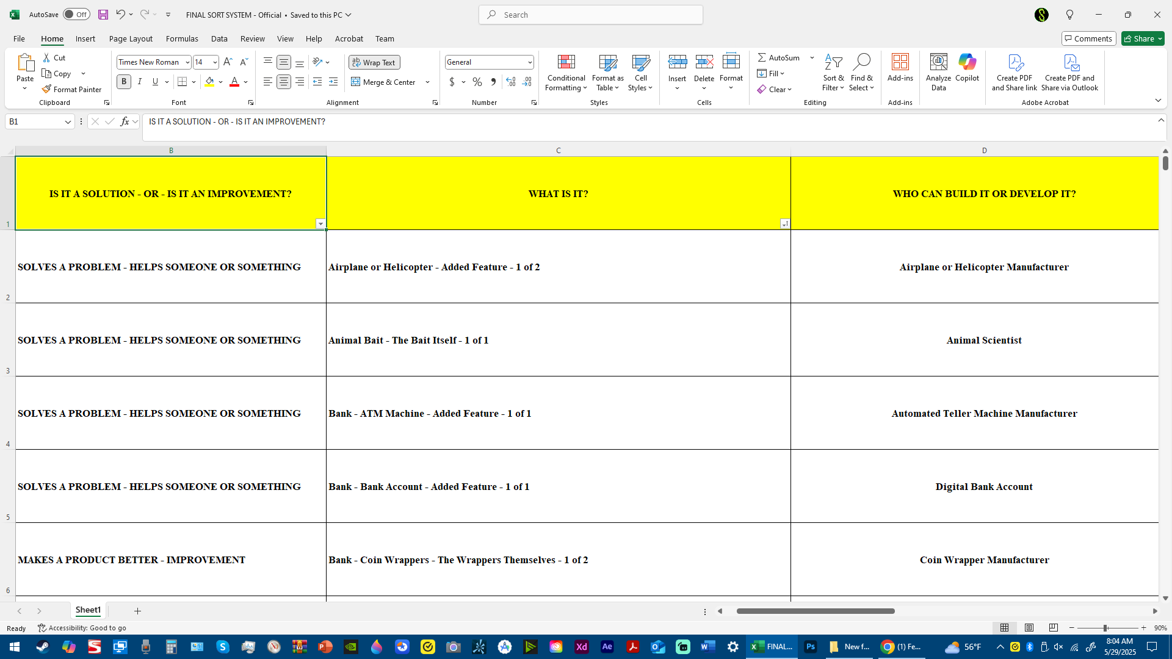Click the Insert Function fx icon

point(125,121)
